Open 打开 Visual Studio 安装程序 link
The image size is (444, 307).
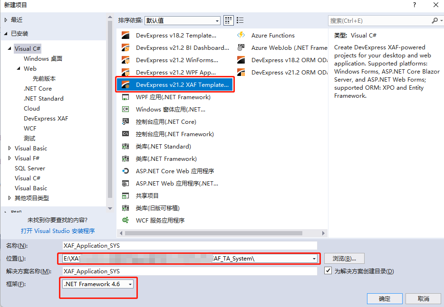[57, 231]
